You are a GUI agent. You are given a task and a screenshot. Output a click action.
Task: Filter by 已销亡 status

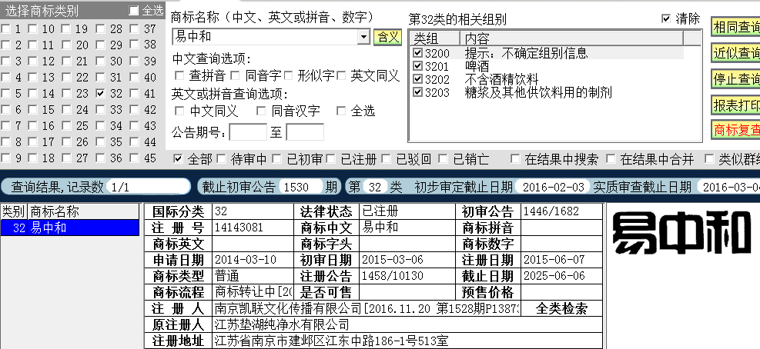pyautogui.click(x=443, y=159)
